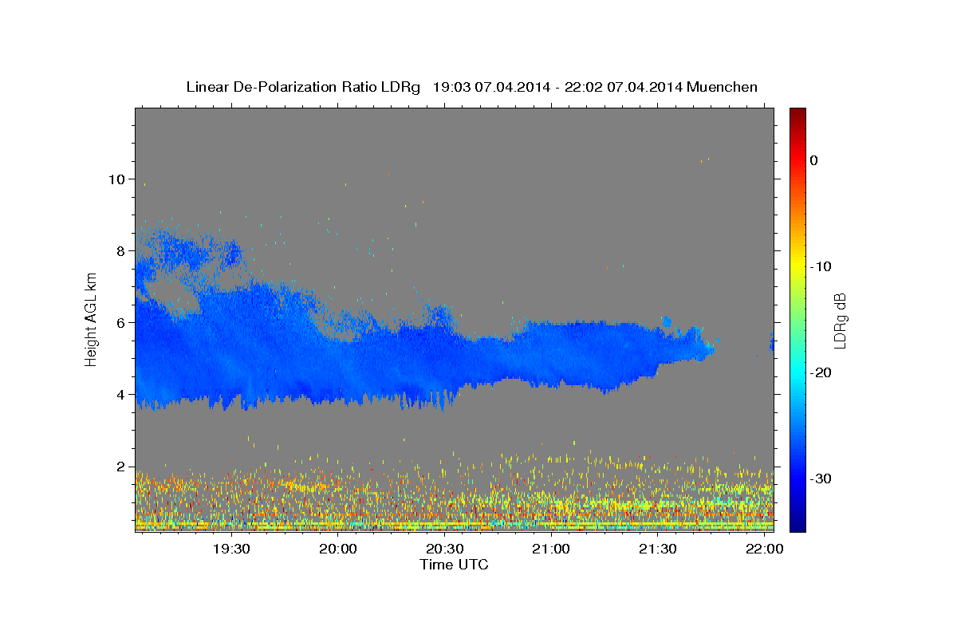Click the height tick label '8'
This screenshot has height=638, width=957.
pyautogui.click(x=121, y=250)
